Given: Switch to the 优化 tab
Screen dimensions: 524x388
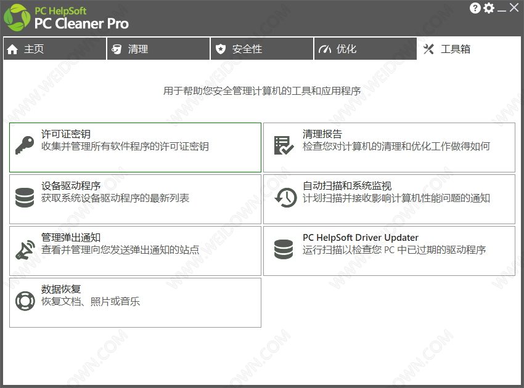Looking at the screenshot, I should pyautogui.click(x=366, y=49).
